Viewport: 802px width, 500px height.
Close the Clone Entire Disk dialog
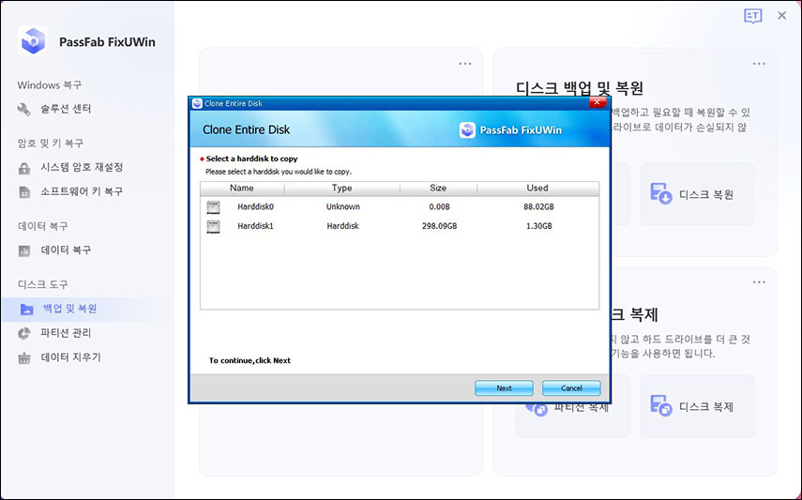pos(592,103)
